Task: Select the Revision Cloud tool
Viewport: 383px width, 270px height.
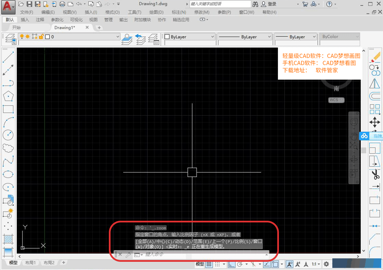Action: 8,148
